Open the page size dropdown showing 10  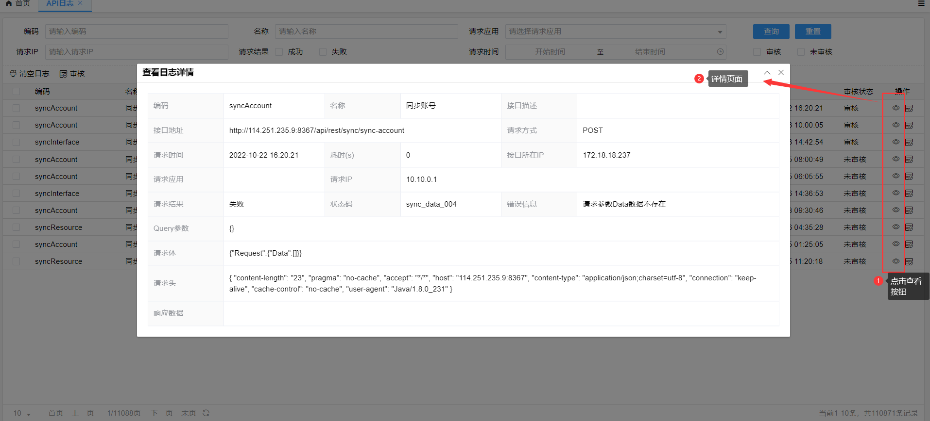click(x=21, y=413)
